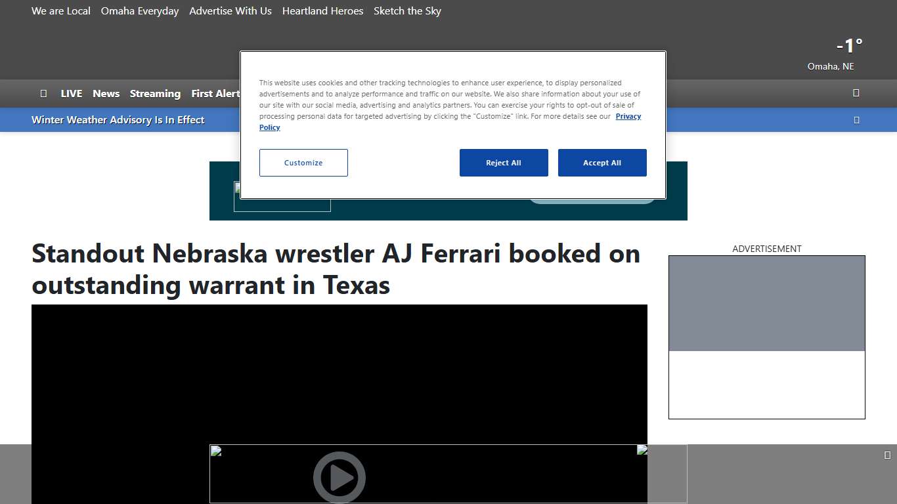
Task: Reject All cookies in the consent dialog
Action: (504, 163)
